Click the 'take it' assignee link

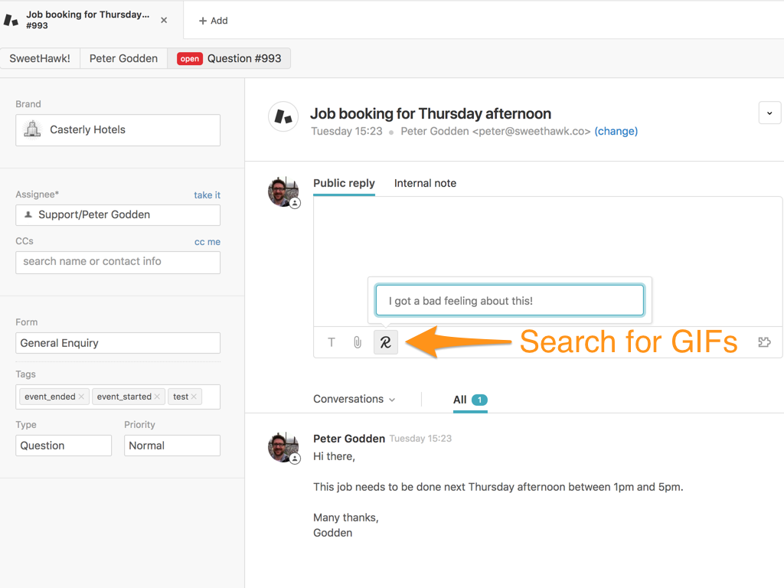point(207,195)
